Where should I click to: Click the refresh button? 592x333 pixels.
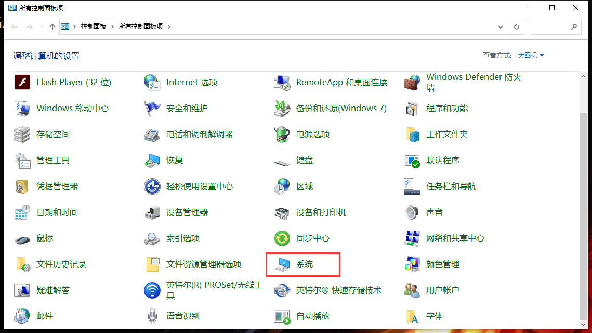(517, 27)
